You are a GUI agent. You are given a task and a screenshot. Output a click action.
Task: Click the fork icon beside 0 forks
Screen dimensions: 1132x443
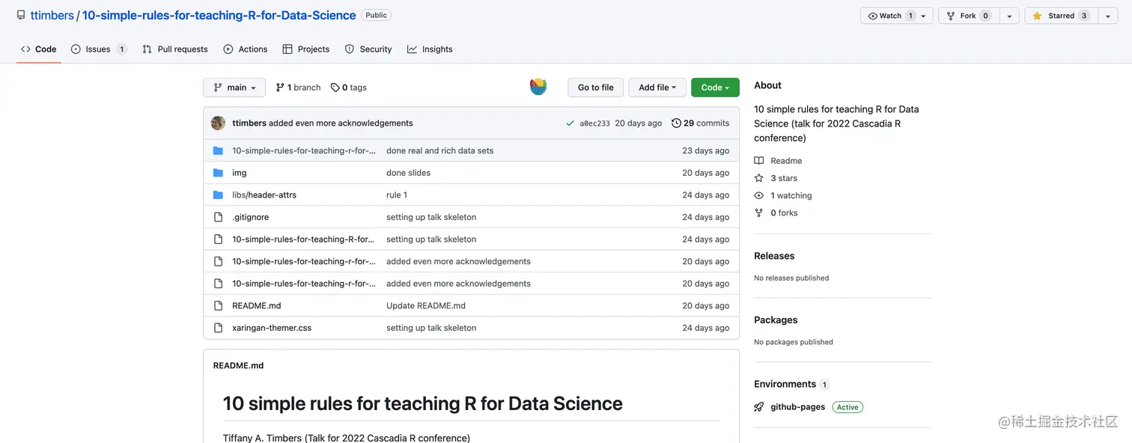point(758,213)
